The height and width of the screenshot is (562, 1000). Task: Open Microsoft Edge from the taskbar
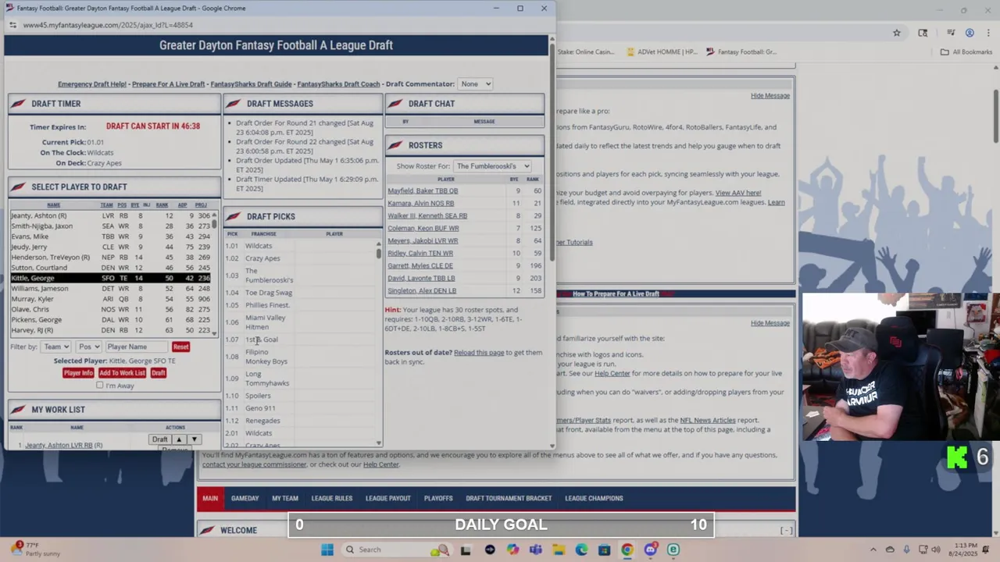581,550
